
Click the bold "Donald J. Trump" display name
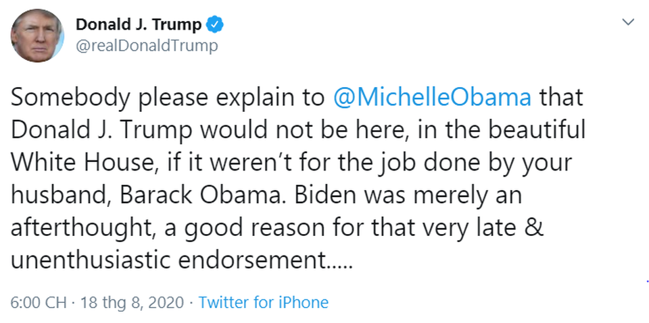click(139, 26)
